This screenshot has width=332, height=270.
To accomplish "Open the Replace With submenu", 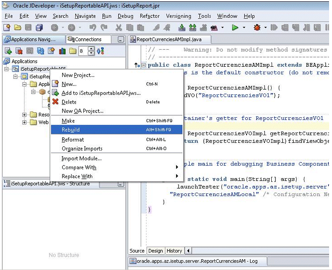I will (116, 176).
